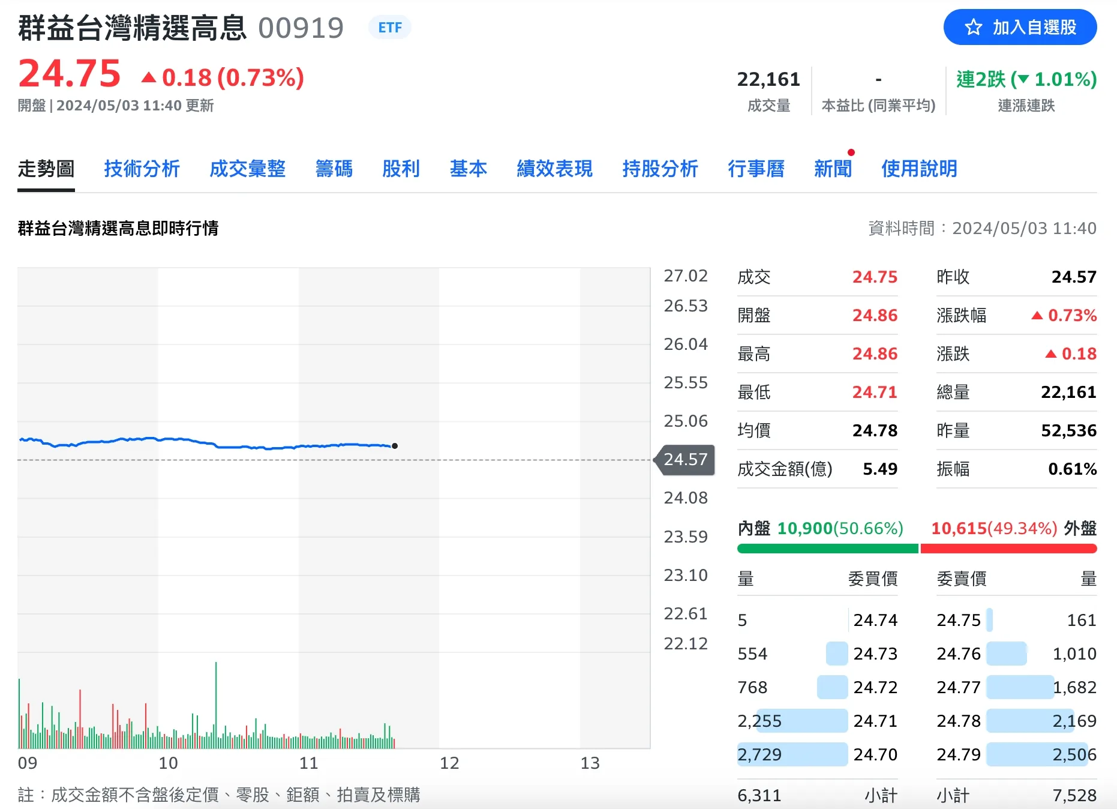Click the ETF badge next to 00919
This screenshot has width=1117, height=809.
pos(390,28)
